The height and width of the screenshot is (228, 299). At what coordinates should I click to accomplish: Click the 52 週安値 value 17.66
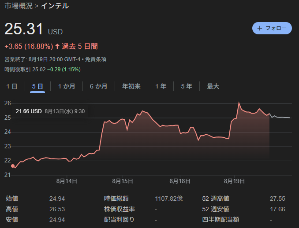(277, 209)
